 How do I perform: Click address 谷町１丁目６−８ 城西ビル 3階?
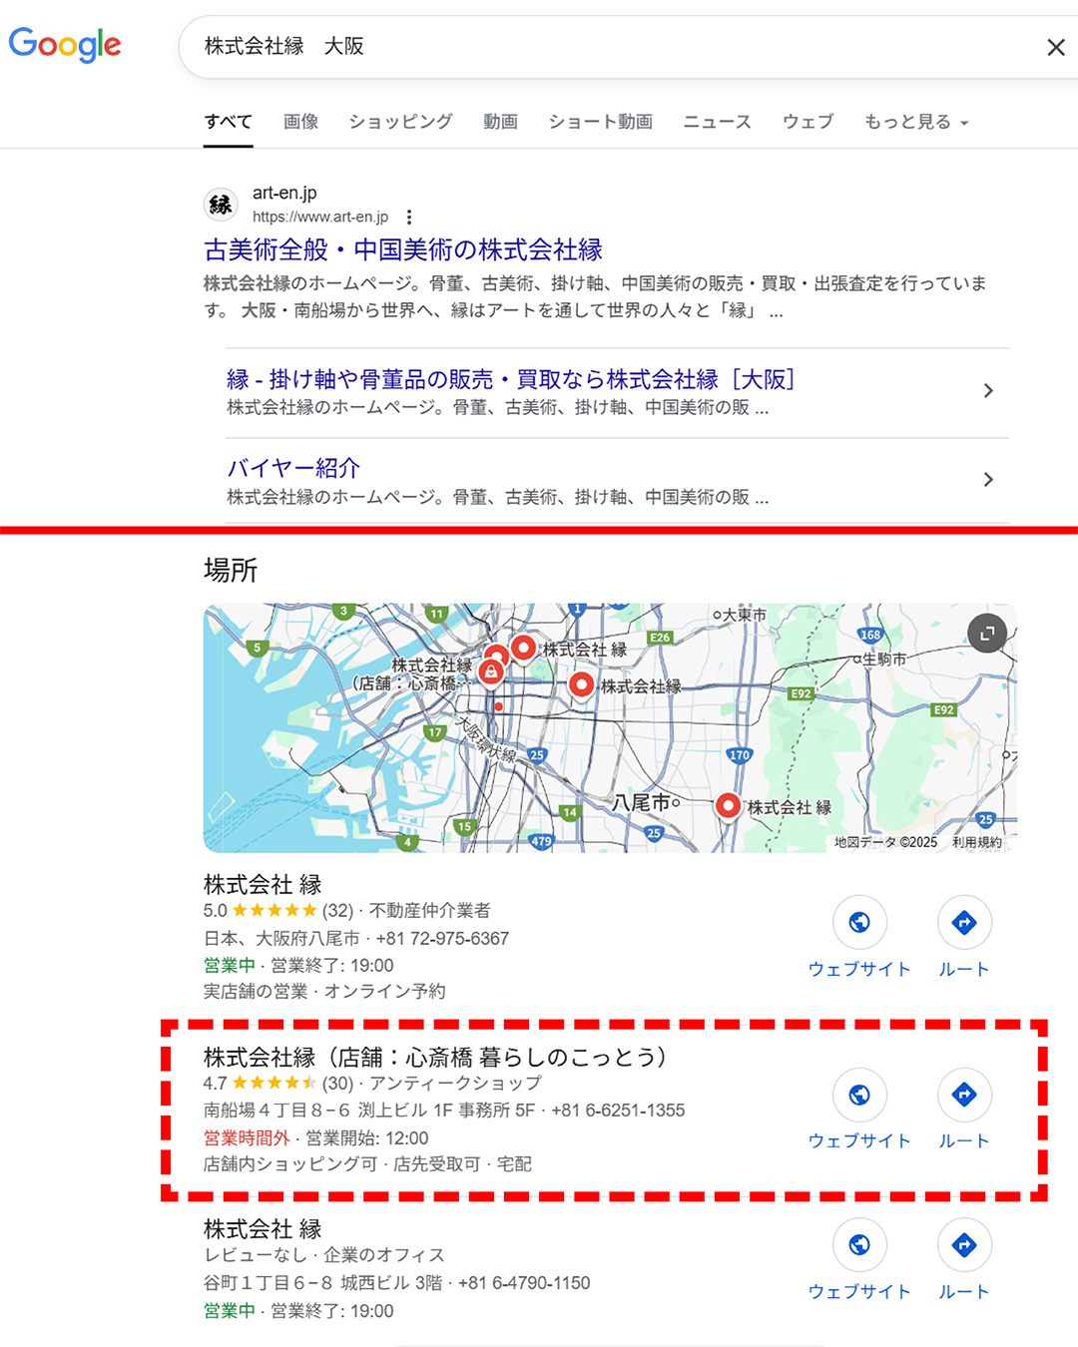click(x=322, y=1282)
